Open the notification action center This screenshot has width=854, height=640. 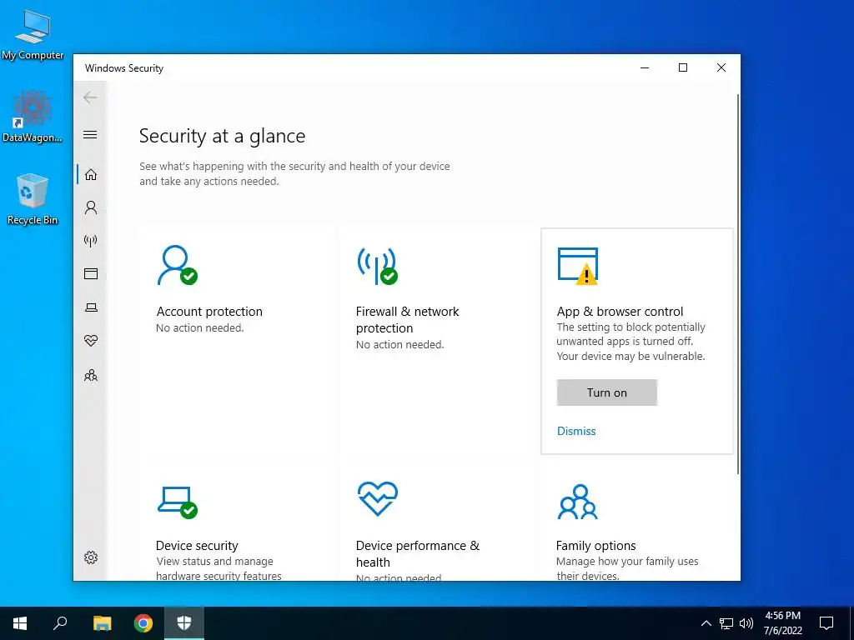[826, 623]
